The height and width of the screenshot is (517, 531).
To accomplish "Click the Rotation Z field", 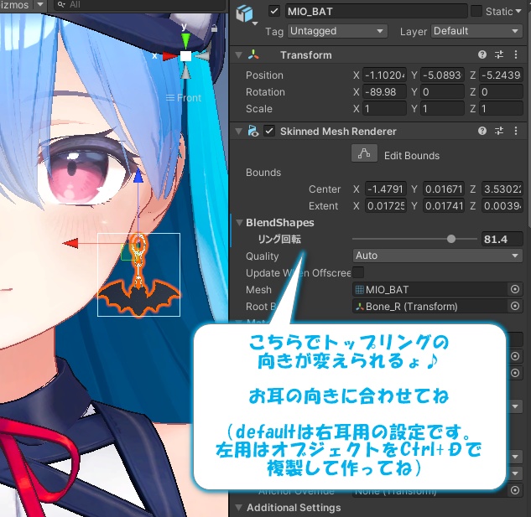I will click(501, 92).
